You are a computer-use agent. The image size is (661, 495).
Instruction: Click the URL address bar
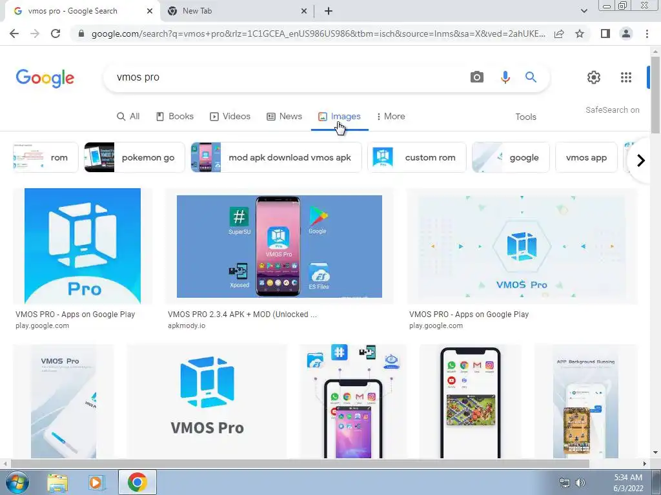[x=318, y=34]
